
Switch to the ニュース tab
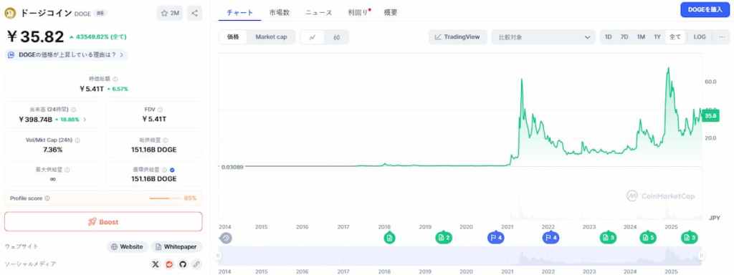(319, 13)
